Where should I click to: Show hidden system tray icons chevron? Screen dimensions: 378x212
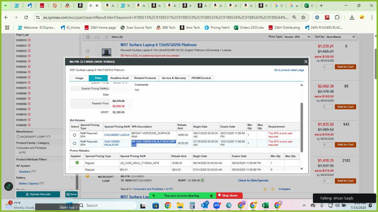pyautogui.click(x=304, y=205)
